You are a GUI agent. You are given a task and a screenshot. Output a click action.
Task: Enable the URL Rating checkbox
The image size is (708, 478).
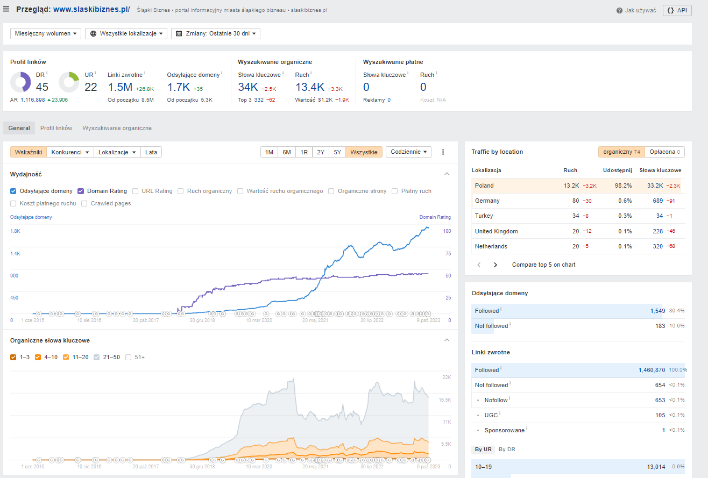tap(136, 191)
